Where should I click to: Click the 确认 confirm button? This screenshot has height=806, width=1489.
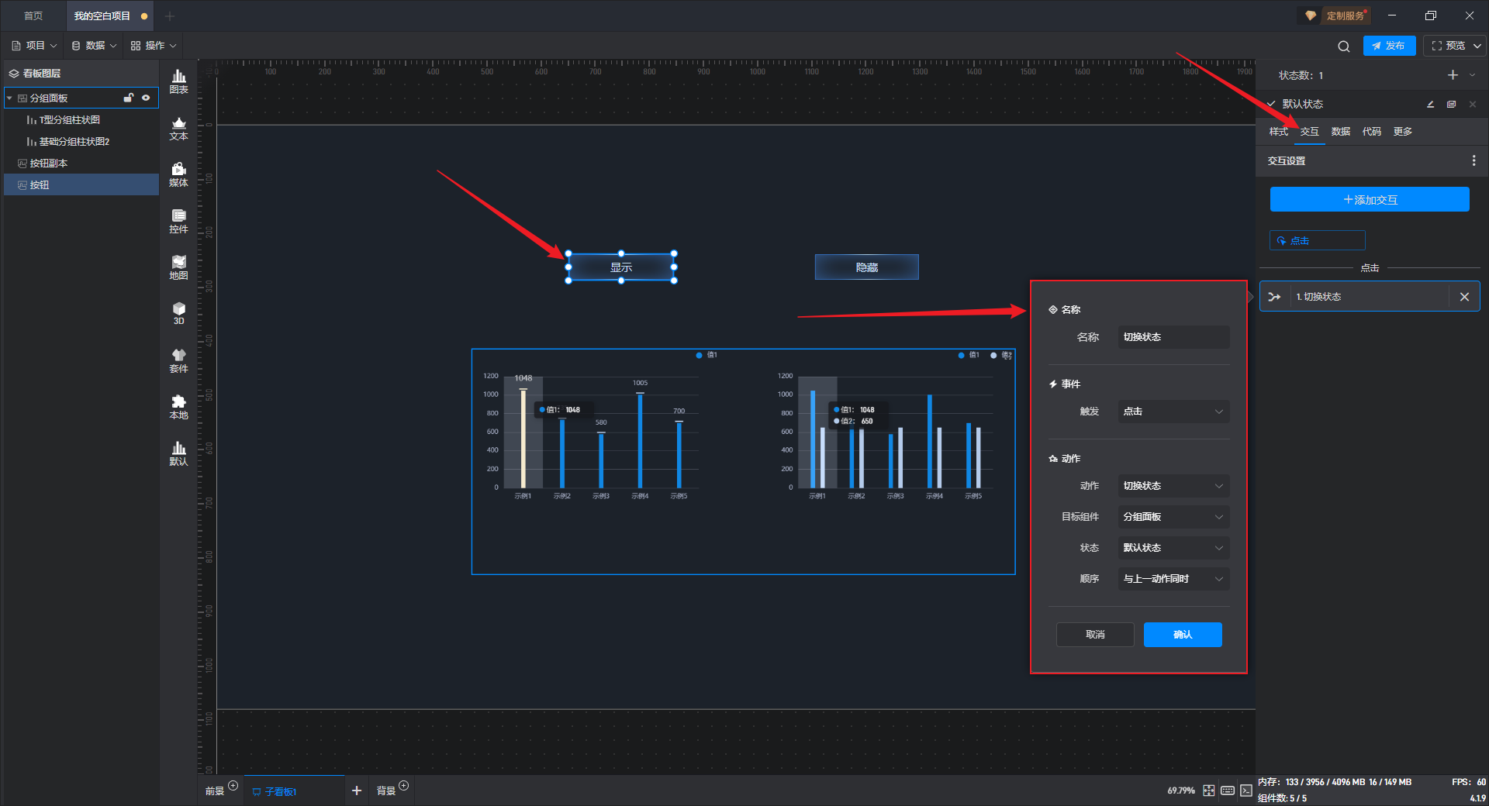click(1182, 635)
